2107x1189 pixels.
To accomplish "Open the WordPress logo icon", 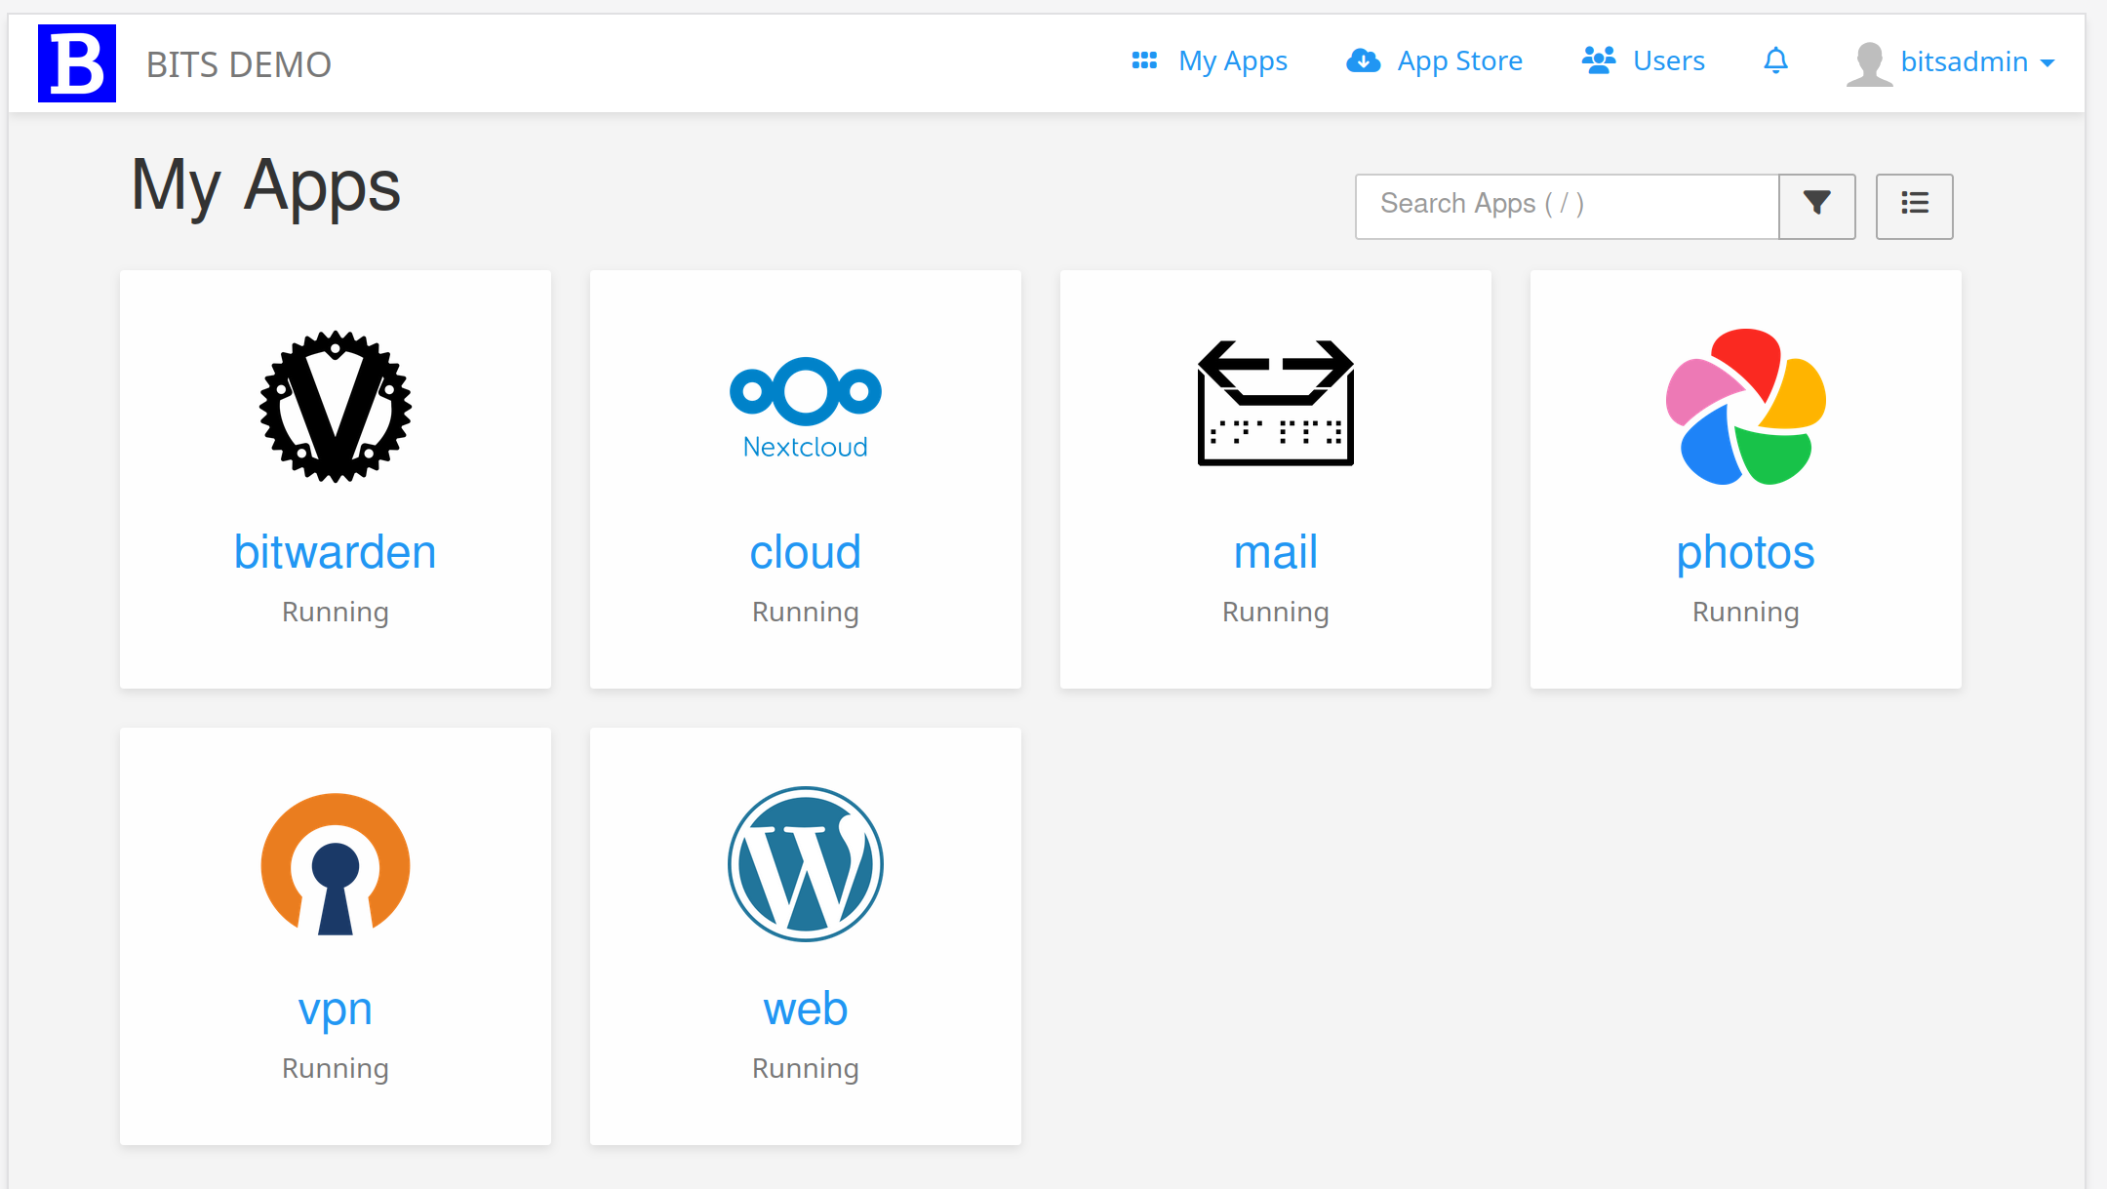I will (x=806, y=864).
